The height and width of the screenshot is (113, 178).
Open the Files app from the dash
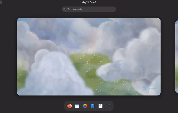[x=93, y=106]
